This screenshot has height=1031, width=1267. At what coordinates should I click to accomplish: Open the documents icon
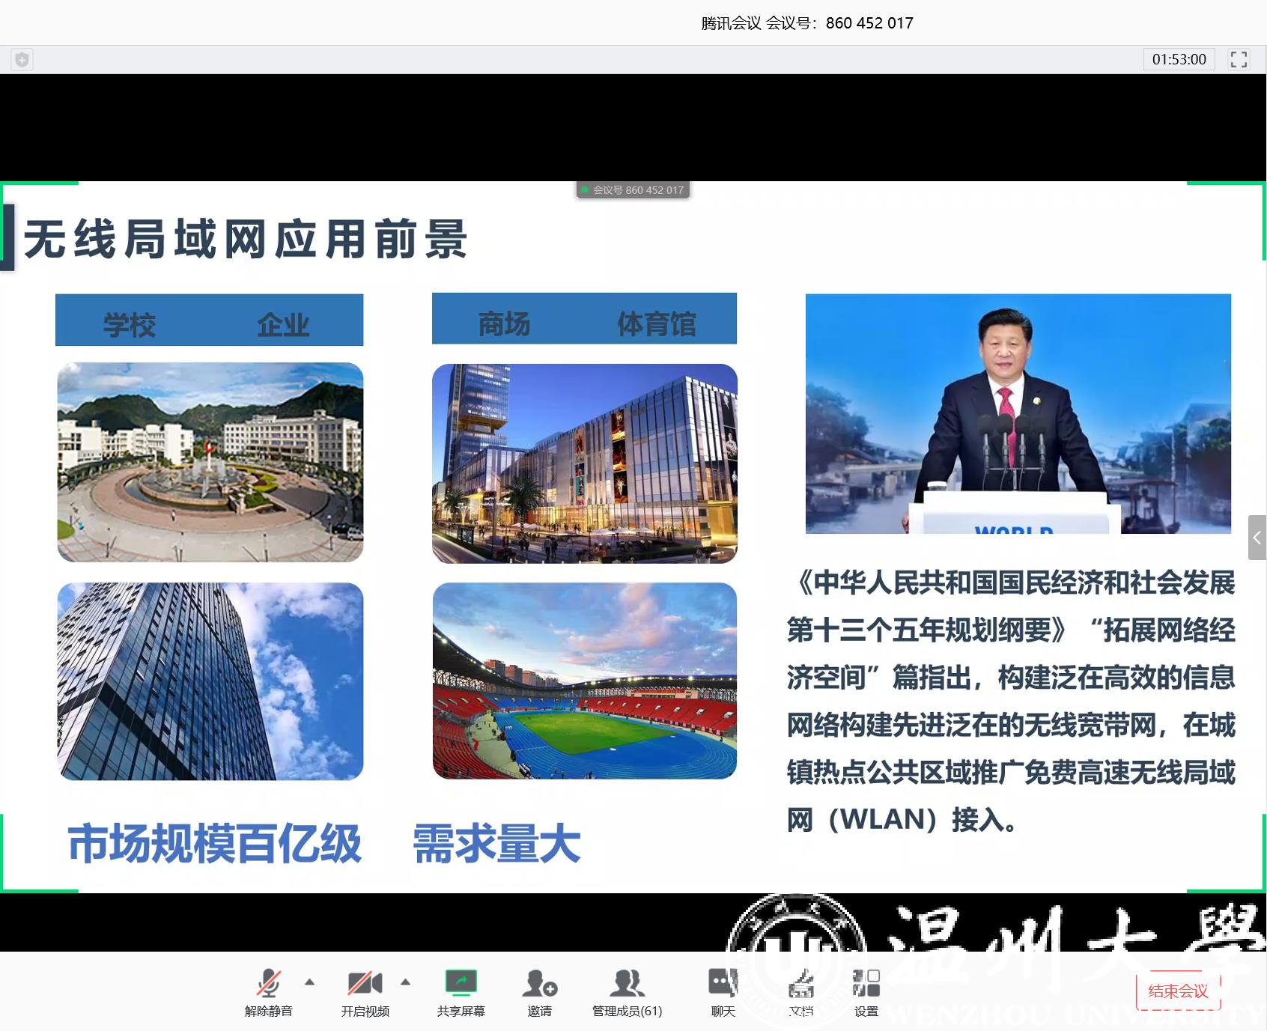coord(800,990)
